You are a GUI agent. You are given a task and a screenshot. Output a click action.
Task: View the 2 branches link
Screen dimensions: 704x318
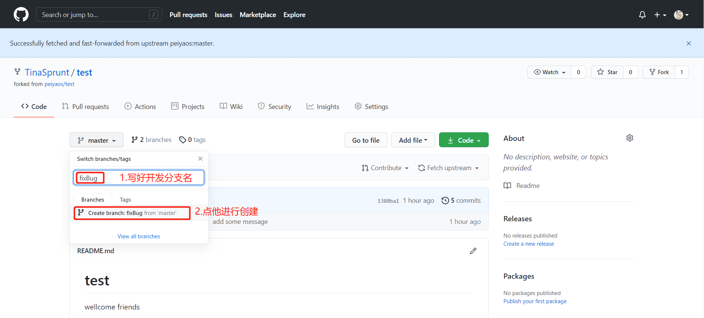coord(151,140)
